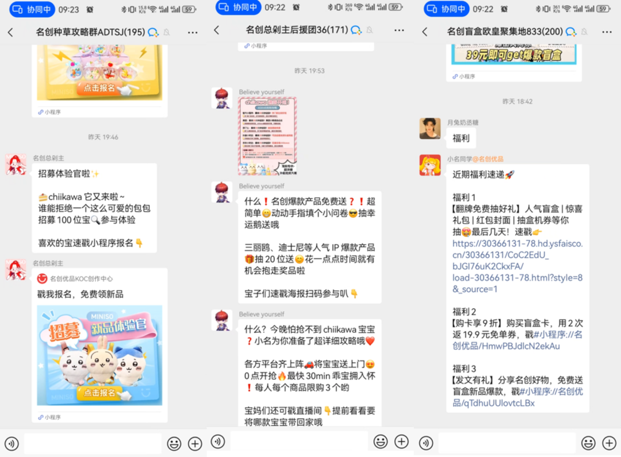Tap alarm icon beside 09:23
This screenshot has height=457, width=621.
click(90, 10)
